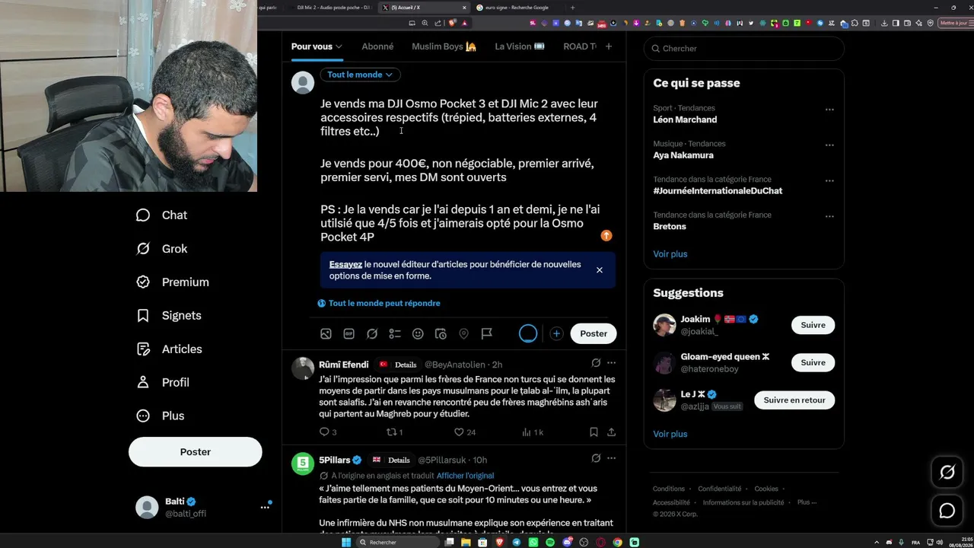Open options for Bretons trend
The width and height of the screenshot is (974, 548).
(x=829, y=217)
